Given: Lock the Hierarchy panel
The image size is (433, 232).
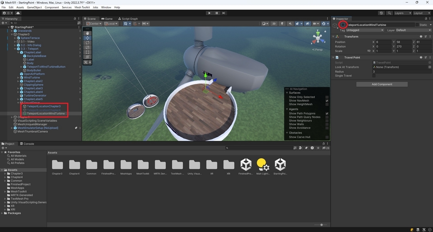Looking at the screenshot, I should point(75,19).
